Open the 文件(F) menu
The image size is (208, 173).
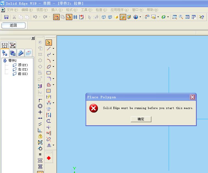click(x=12, y=10)
